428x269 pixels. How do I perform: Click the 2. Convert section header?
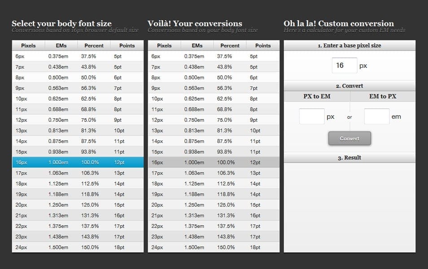point(349,86)
